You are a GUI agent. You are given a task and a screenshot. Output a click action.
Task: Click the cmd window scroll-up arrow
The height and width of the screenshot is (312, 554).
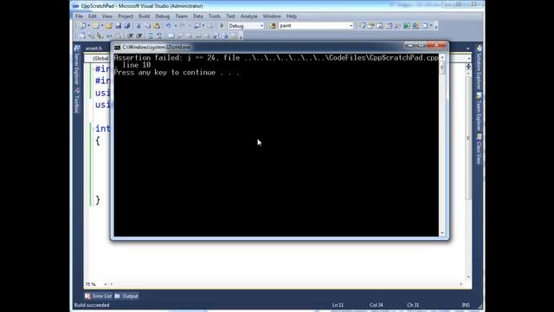click(442, 57)
